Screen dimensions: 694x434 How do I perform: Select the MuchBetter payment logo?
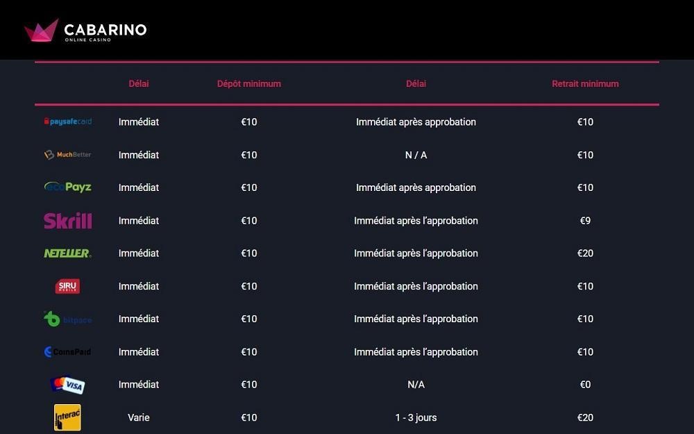(68, 155)
